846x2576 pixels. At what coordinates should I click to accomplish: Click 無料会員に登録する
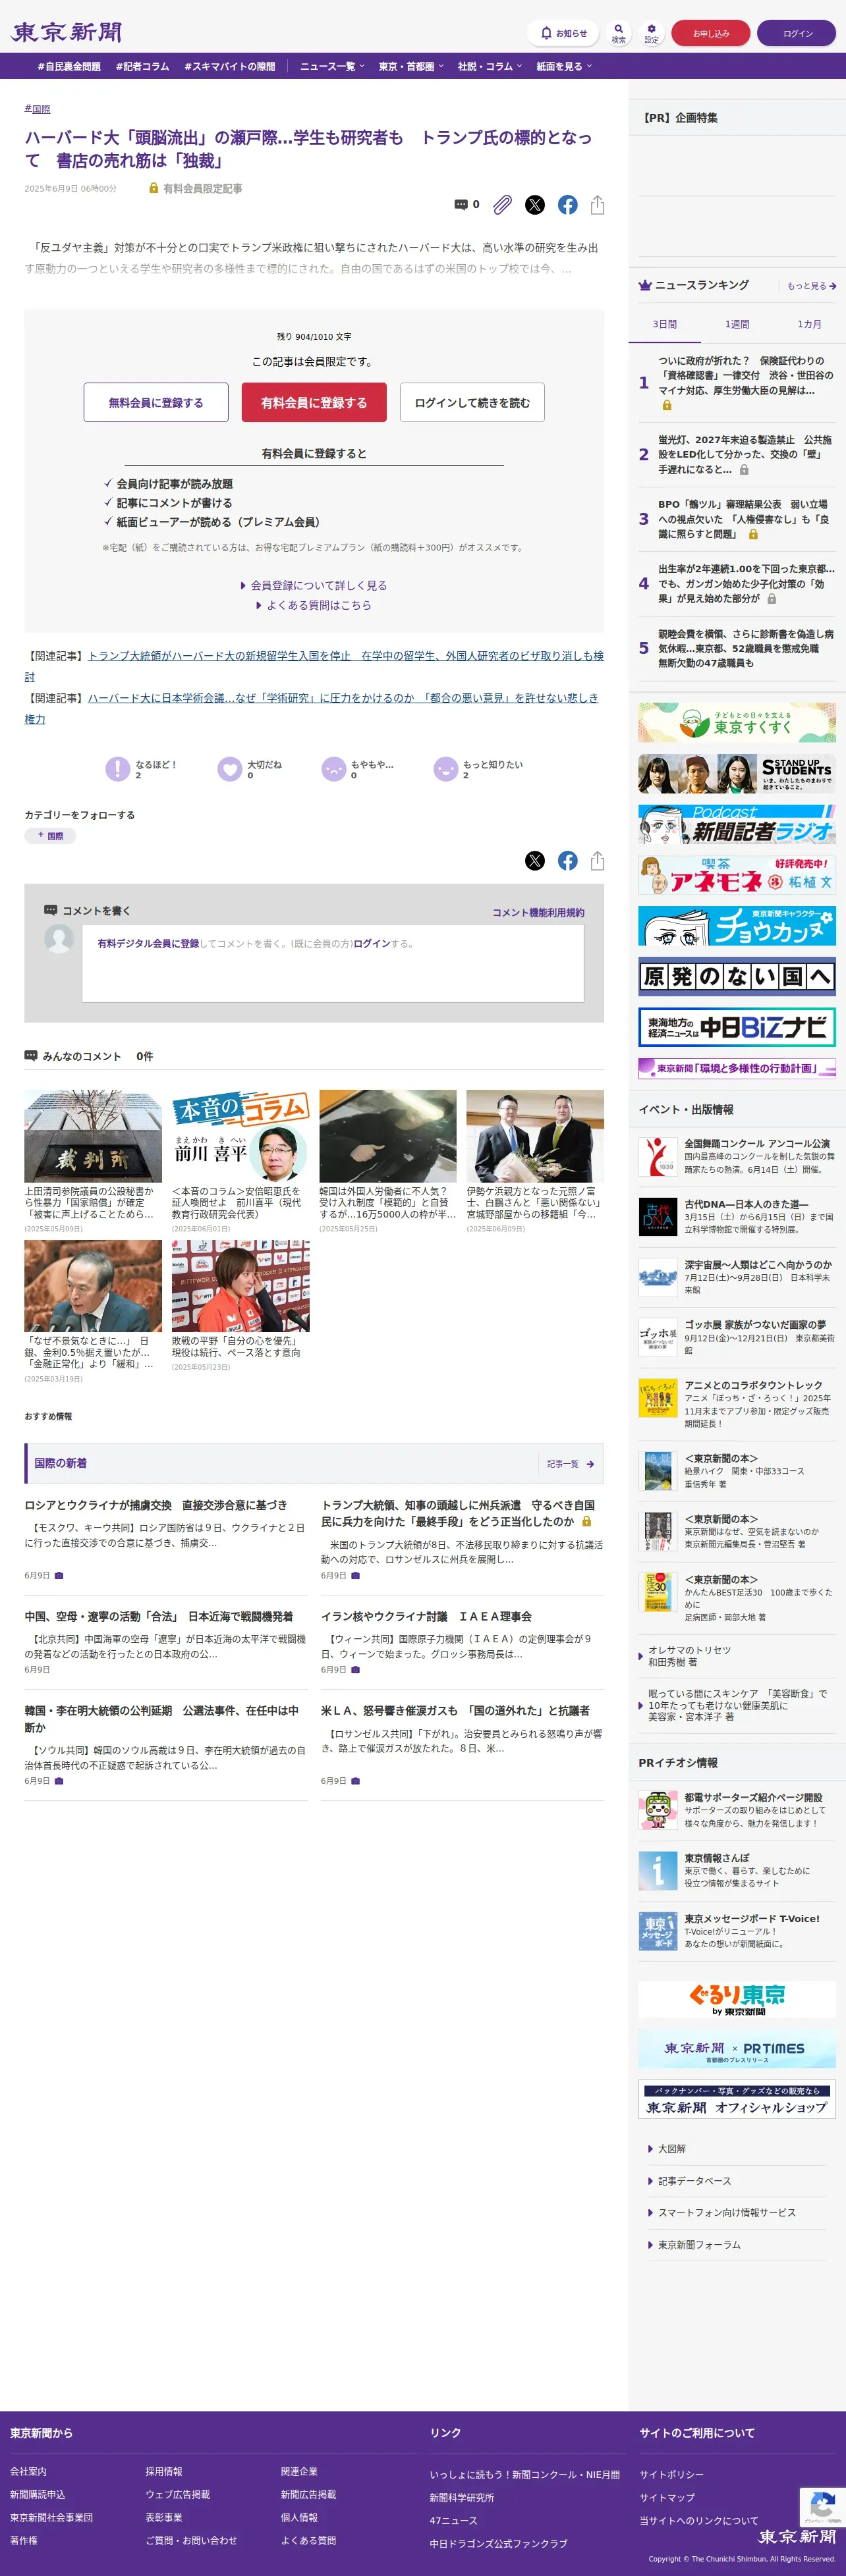156,402
